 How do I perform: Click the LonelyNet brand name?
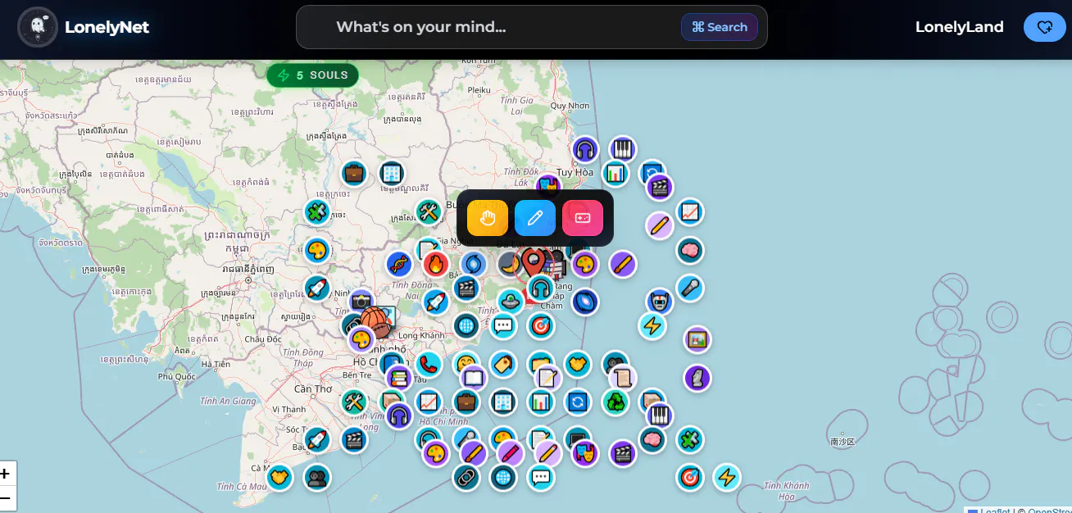click(x=107, y=27)
